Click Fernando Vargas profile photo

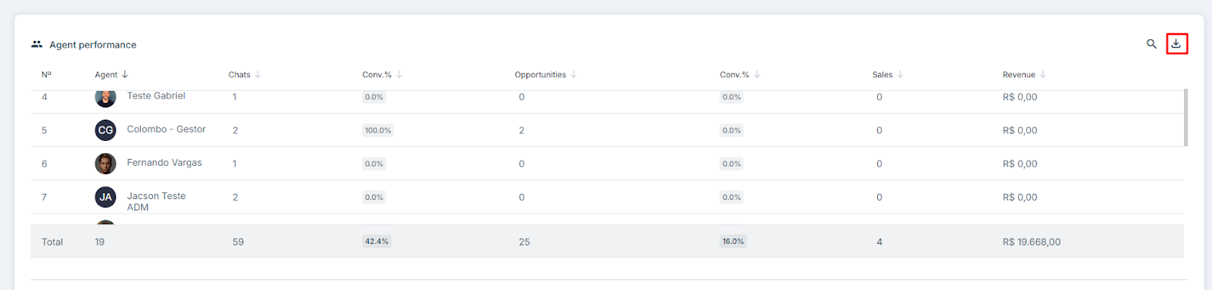point(105,164)
